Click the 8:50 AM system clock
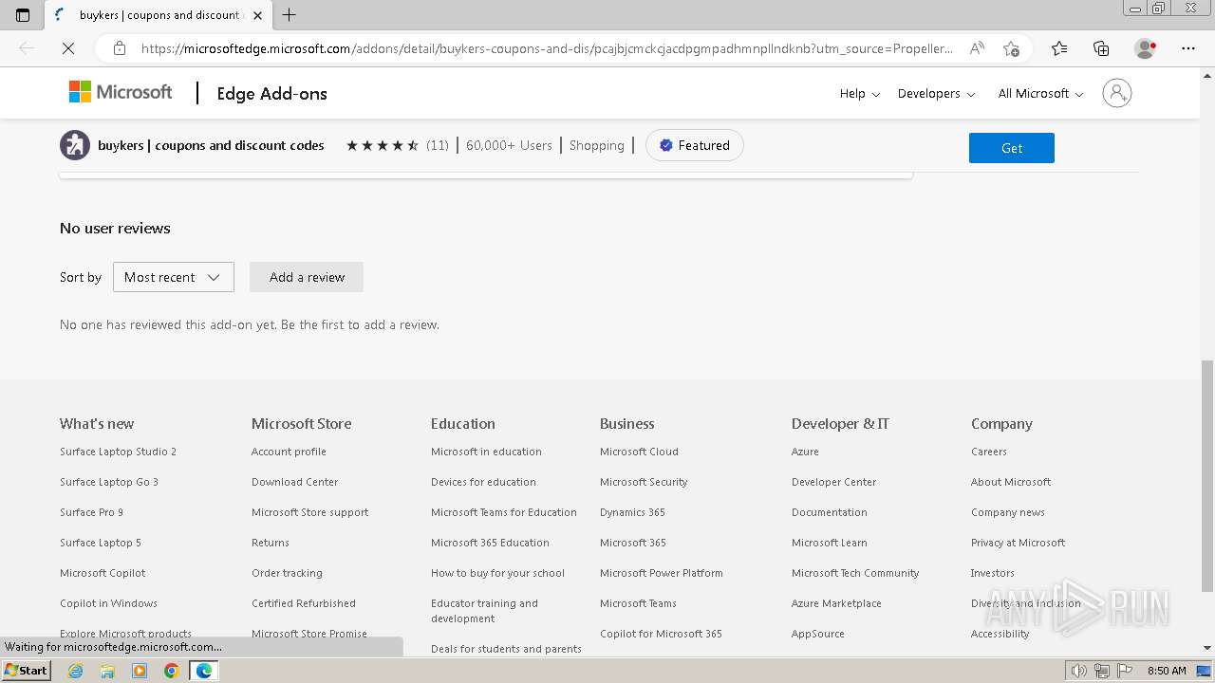 click(1167, 671)
